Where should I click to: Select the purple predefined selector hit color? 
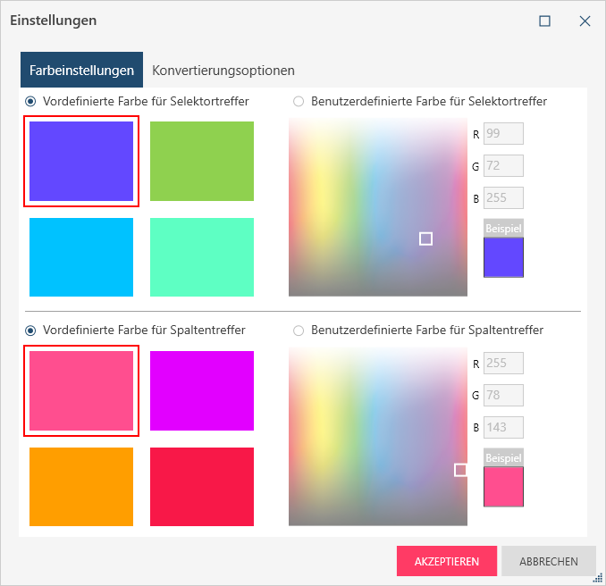tap(81, 162)
